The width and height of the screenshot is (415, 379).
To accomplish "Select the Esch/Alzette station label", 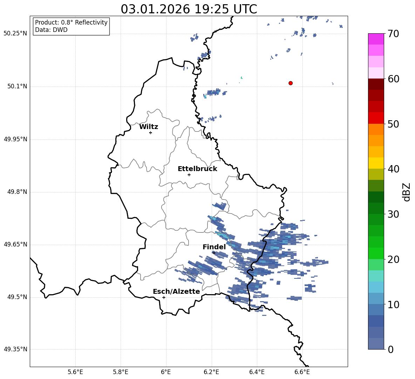I will [176, 291].
